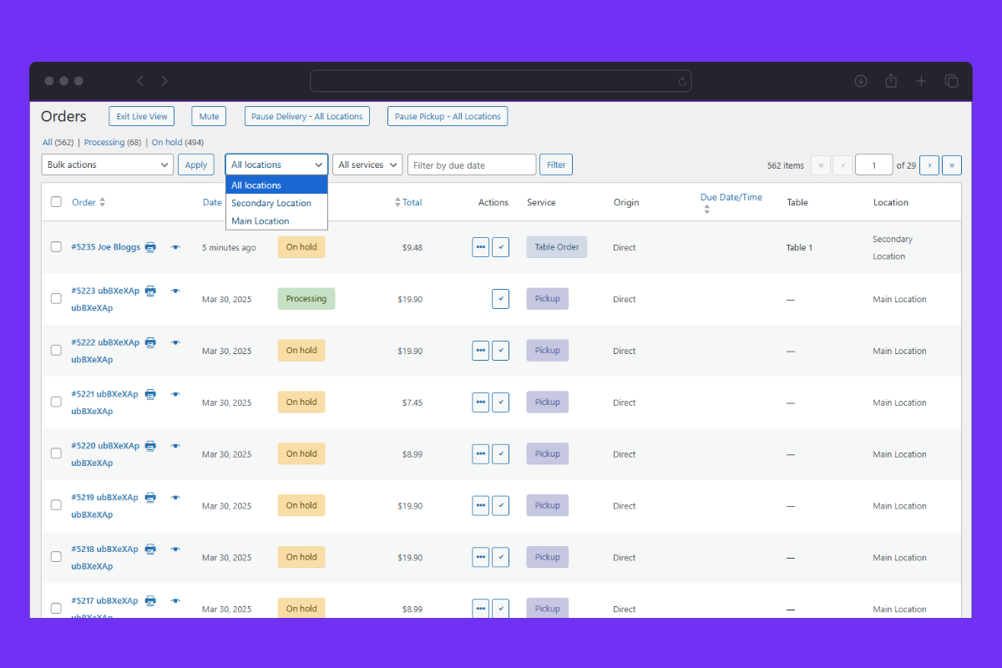Click print icon for order #5219
This screenshot has height=668, width=1002.
(x=150, y=498)
